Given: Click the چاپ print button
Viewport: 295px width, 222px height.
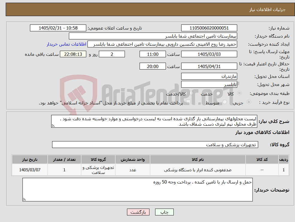Looking at the screenshot, I should pyautogui.click(x=164, y=212).
